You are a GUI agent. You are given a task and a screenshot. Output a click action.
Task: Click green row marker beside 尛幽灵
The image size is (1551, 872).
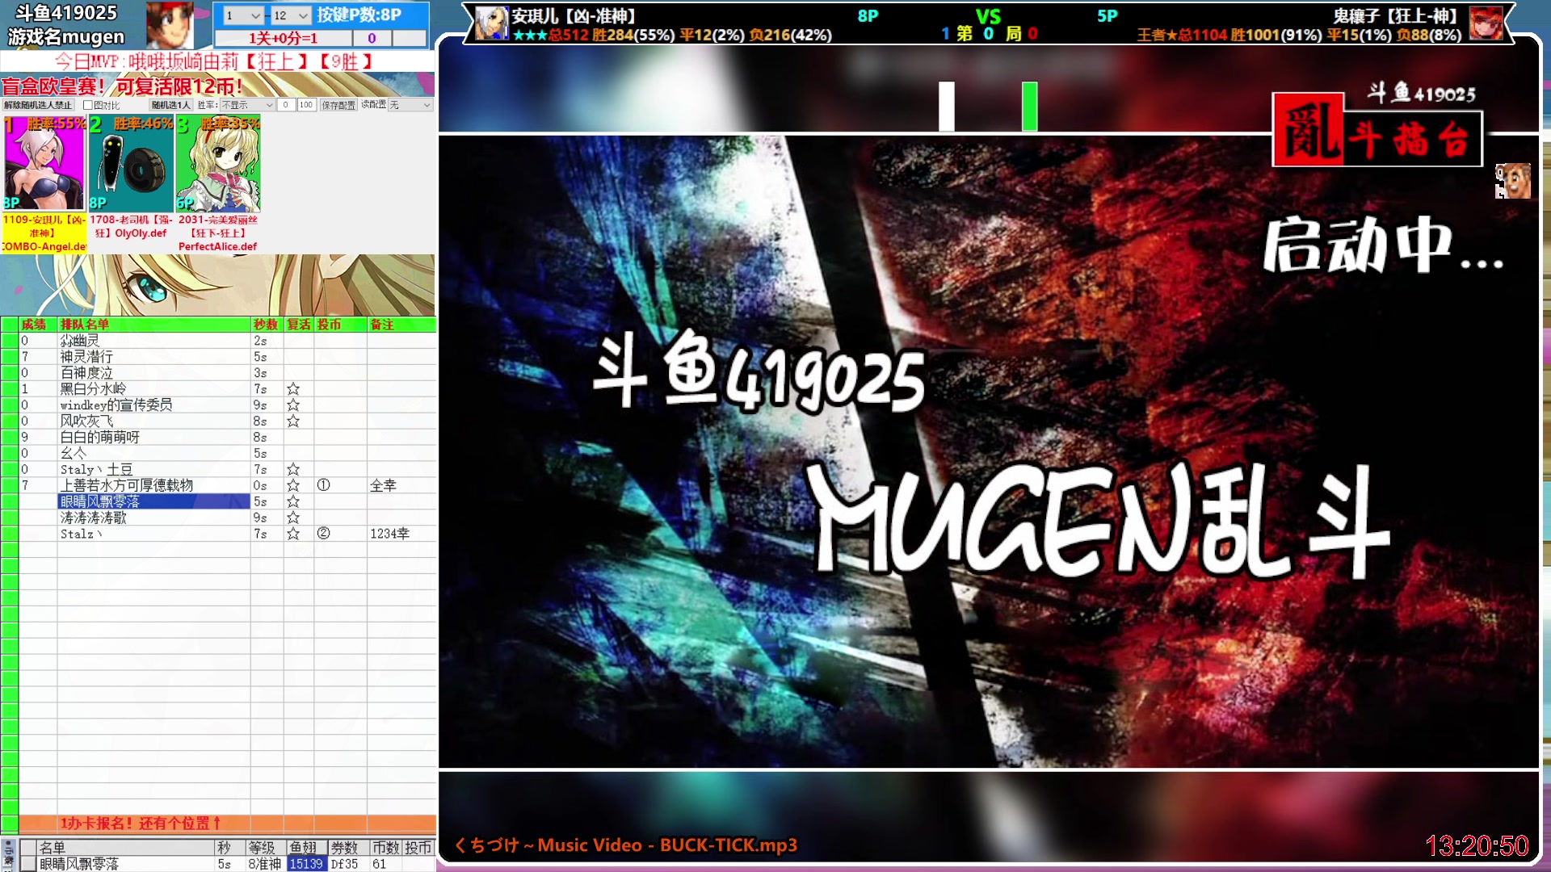click(x=10, y=341)
